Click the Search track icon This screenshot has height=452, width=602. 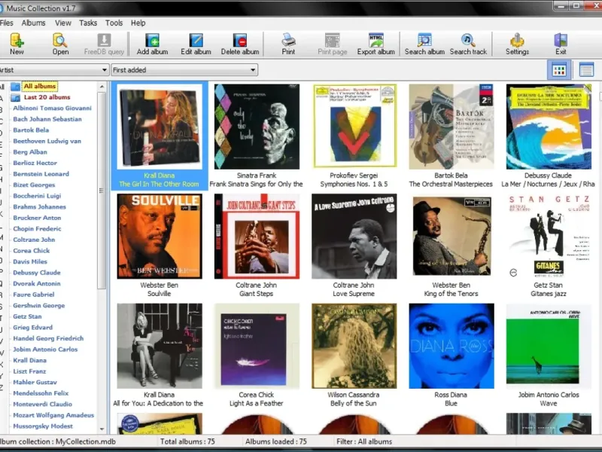click(x=468, y=40)
